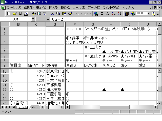
Task: Click the Insert Hyperlink globe icon
Action: click(96, 14)
